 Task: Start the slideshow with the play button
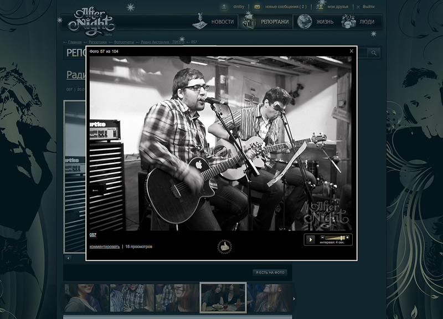(311, 240)
